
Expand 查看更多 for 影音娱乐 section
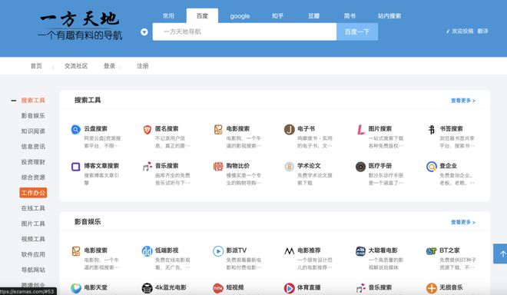click(x=463, y=222)
